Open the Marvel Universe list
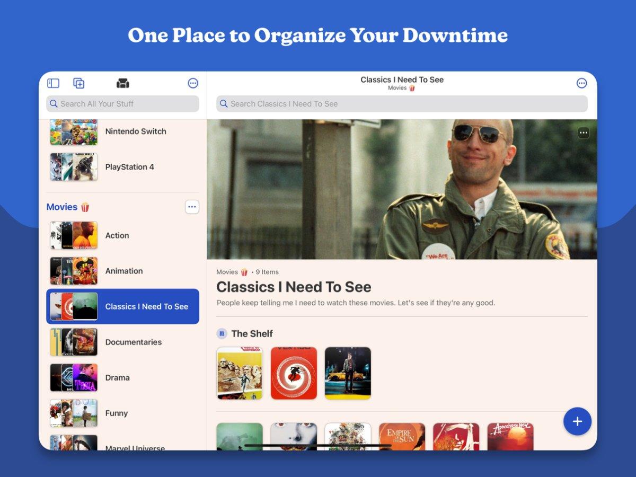 point(122,441)
